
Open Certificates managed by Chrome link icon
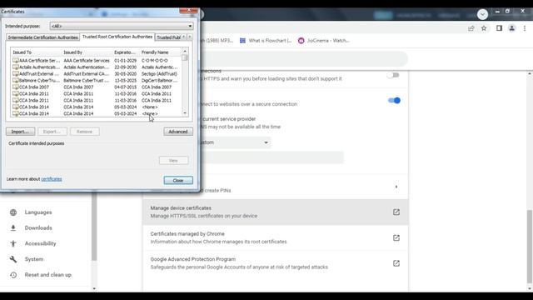396,237
